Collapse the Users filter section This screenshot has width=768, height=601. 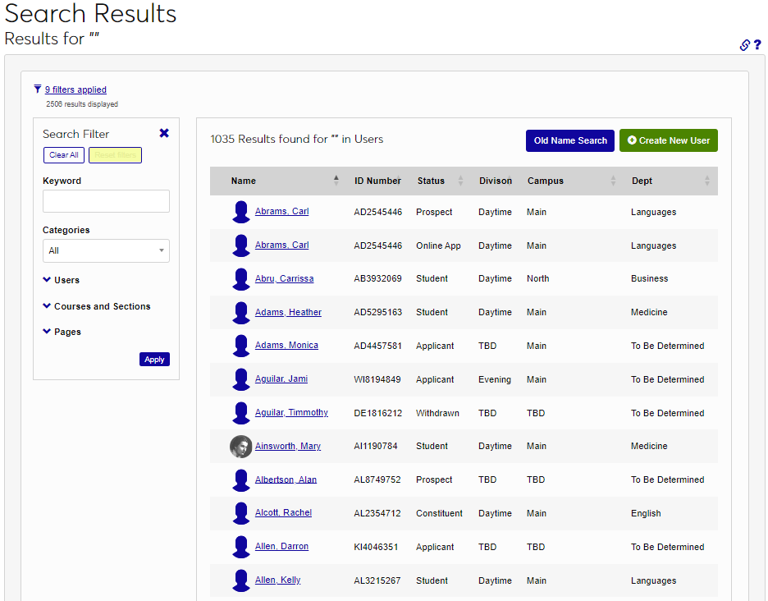pyautogui.click(x=47, y=280)
